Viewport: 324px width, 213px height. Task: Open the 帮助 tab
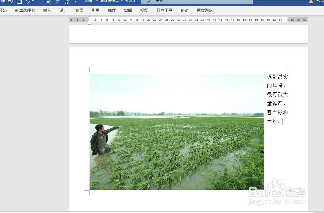click(184, 10)
